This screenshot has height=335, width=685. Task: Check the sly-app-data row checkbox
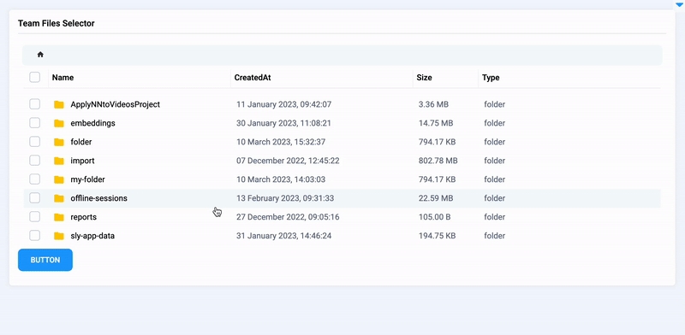(x=34, y=236)
